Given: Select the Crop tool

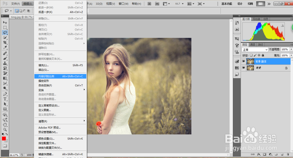Looking at the screenshot, I should (5, 43).
